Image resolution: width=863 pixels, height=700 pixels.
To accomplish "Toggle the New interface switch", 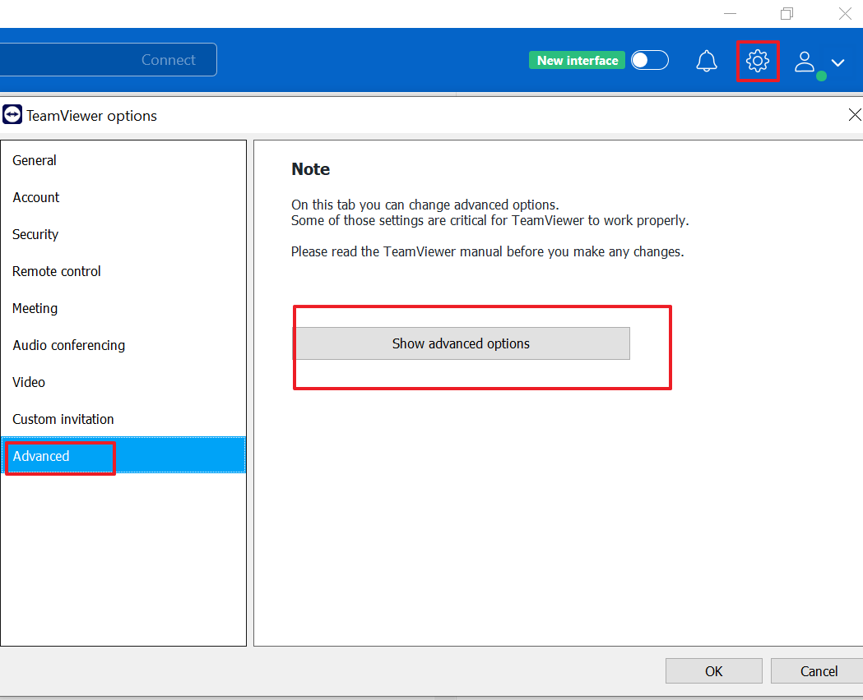I will [x=649, y=60].
